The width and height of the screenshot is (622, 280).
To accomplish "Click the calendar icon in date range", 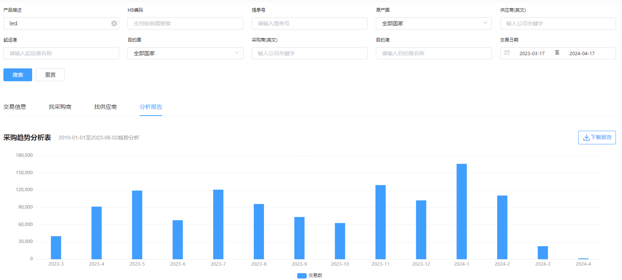I will (x=507, y=53).
